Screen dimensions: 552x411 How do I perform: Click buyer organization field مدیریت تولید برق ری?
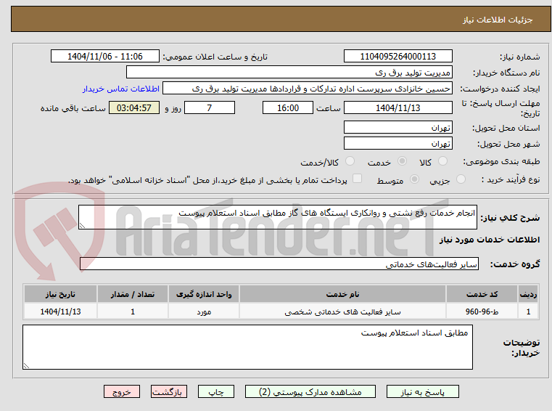pyautogui.click(x=289, y=73)
